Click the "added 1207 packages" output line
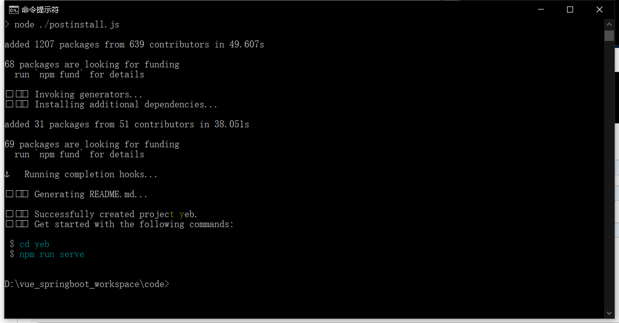Image resolution: width=619 pixels, height=323 pixels. tap(134, 44)
